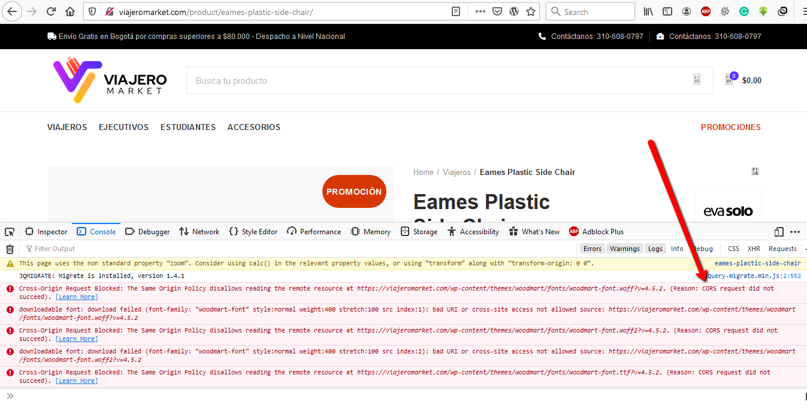Click the Viajero Market logo
This screenshot has width=807, height=414.
(x=110, y=80)
